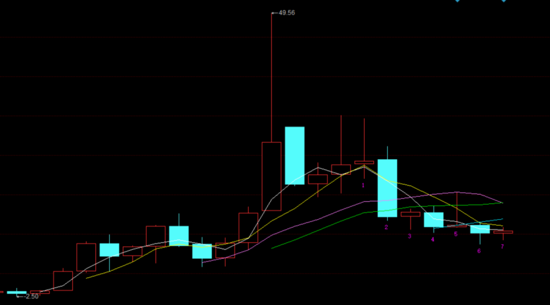Select the magenta count marker 7
The image size is (550, 305).
(x=502, y=247)
